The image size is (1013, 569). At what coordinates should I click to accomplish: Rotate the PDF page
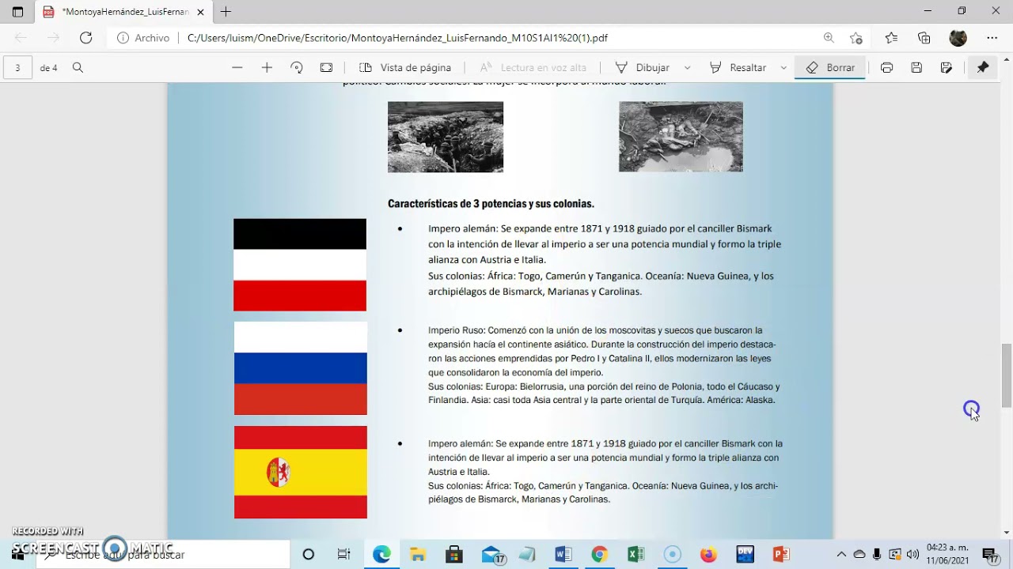[297, 68]
